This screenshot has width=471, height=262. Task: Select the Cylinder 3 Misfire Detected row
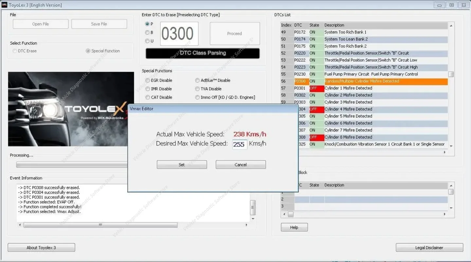coord(364,102)
